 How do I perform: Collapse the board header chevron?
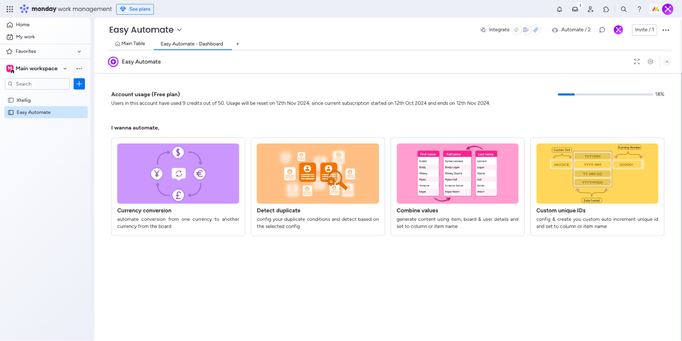(x=667, y=62)
